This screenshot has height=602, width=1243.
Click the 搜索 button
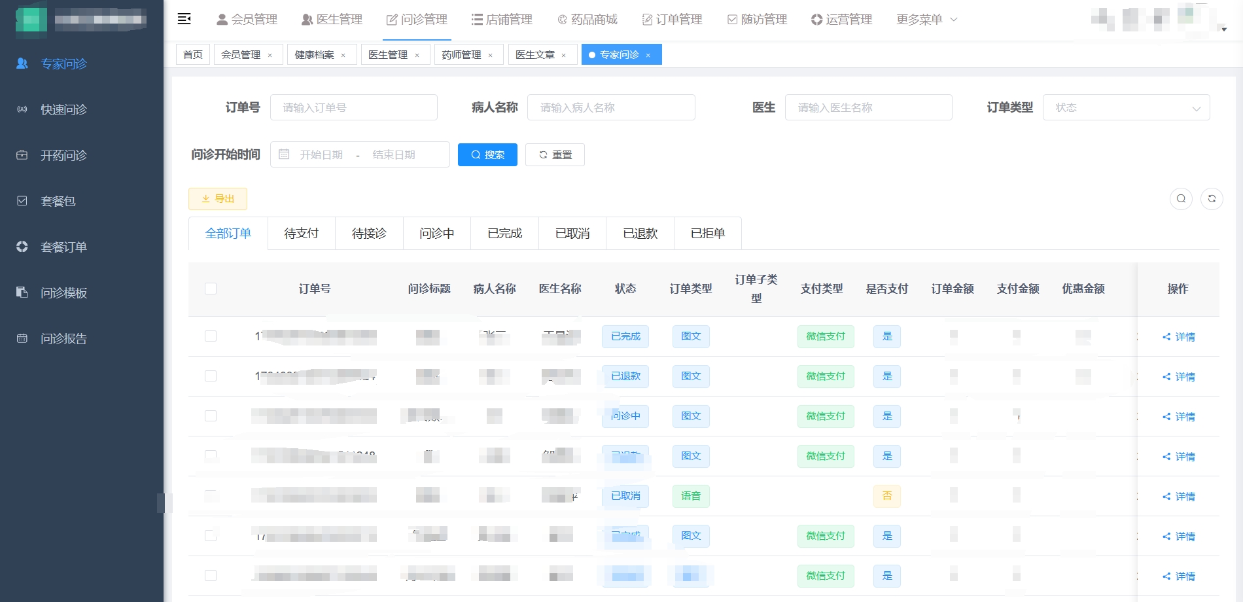tap(487, 154)
